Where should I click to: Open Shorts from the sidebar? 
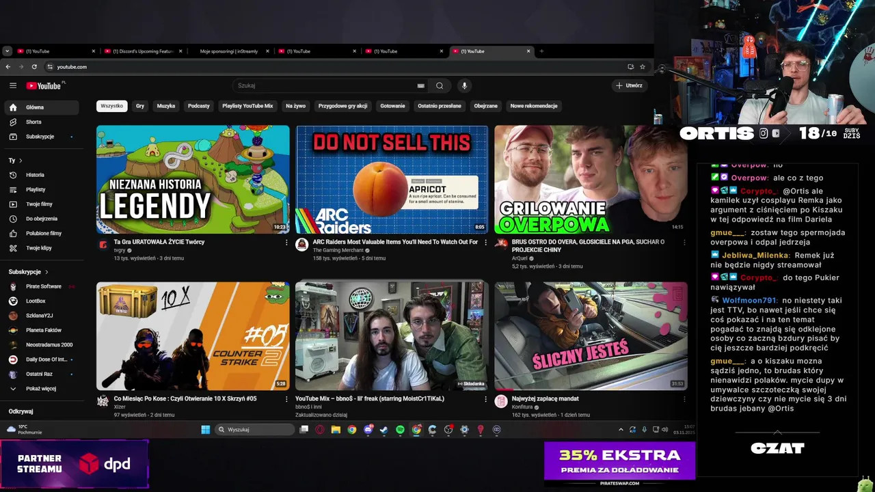tap(42, 122)
